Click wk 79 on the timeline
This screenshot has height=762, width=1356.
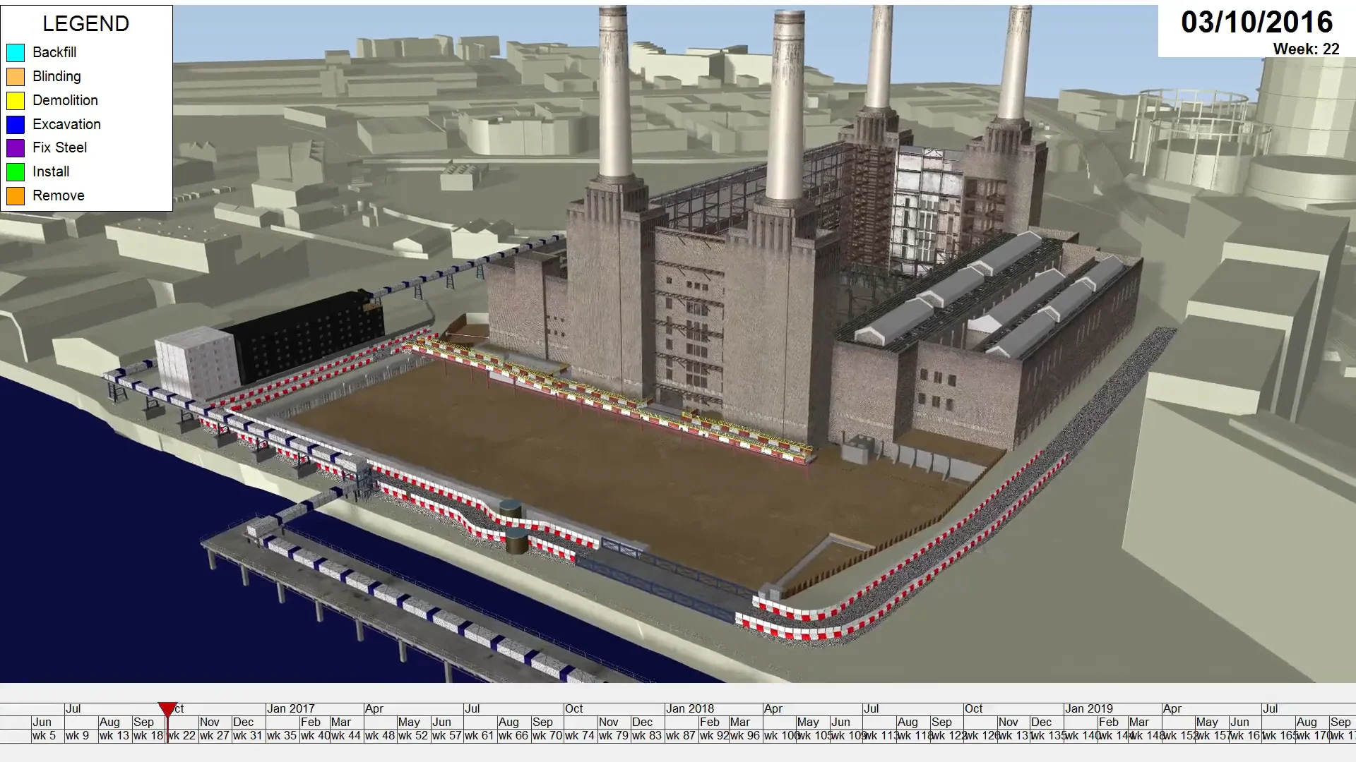pos(614,735)
